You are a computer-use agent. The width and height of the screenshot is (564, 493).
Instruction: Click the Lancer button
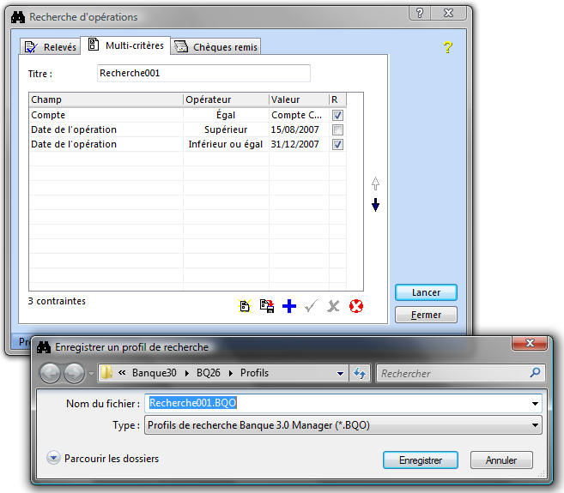426,292
